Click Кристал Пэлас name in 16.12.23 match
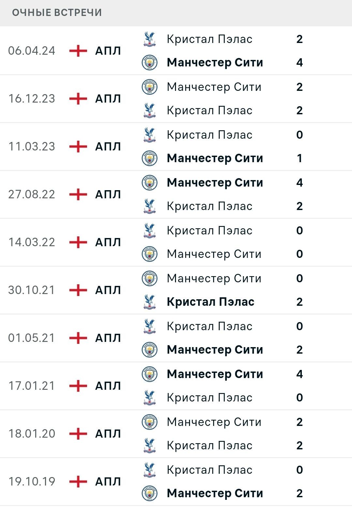This screenshot has width=352, height=507. point(210,110)
